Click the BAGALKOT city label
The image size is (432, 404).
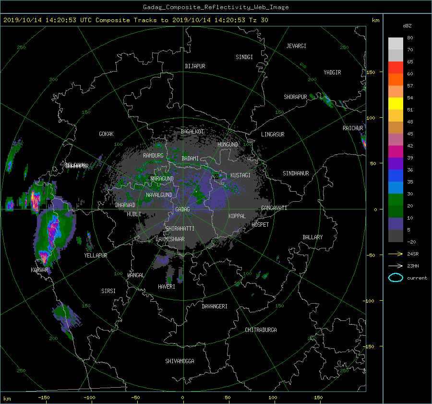coord(192,132)
